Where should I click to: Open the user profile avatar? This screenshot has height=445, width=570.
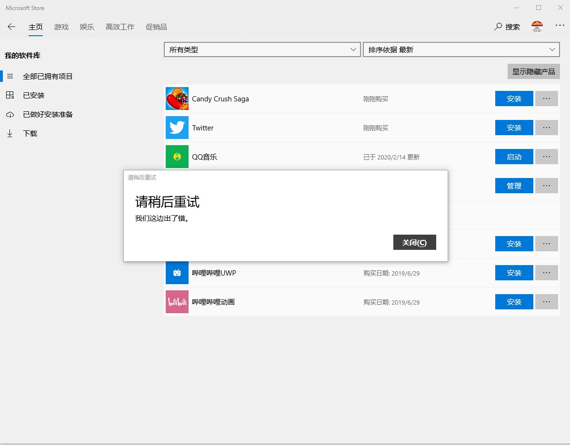click(x=537, y=27)
